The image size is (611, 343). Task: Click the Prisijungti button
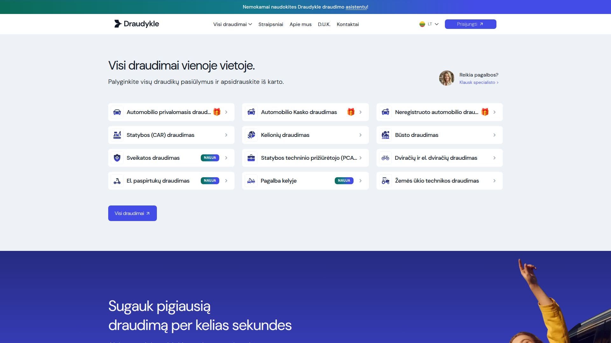(x=470, y=24)
